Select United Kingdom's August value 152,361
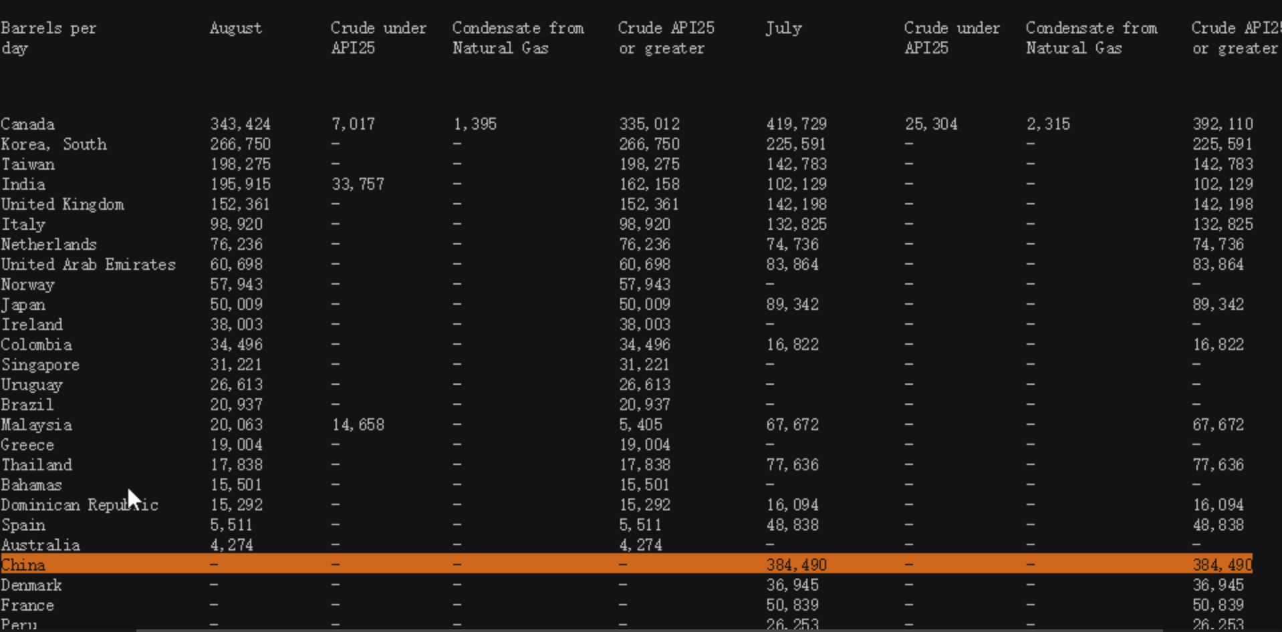 240,204
